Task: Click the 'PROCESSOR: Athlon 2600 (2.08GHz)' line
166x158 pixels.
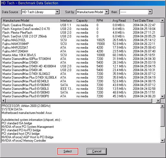Action: (x=26, y=106)
